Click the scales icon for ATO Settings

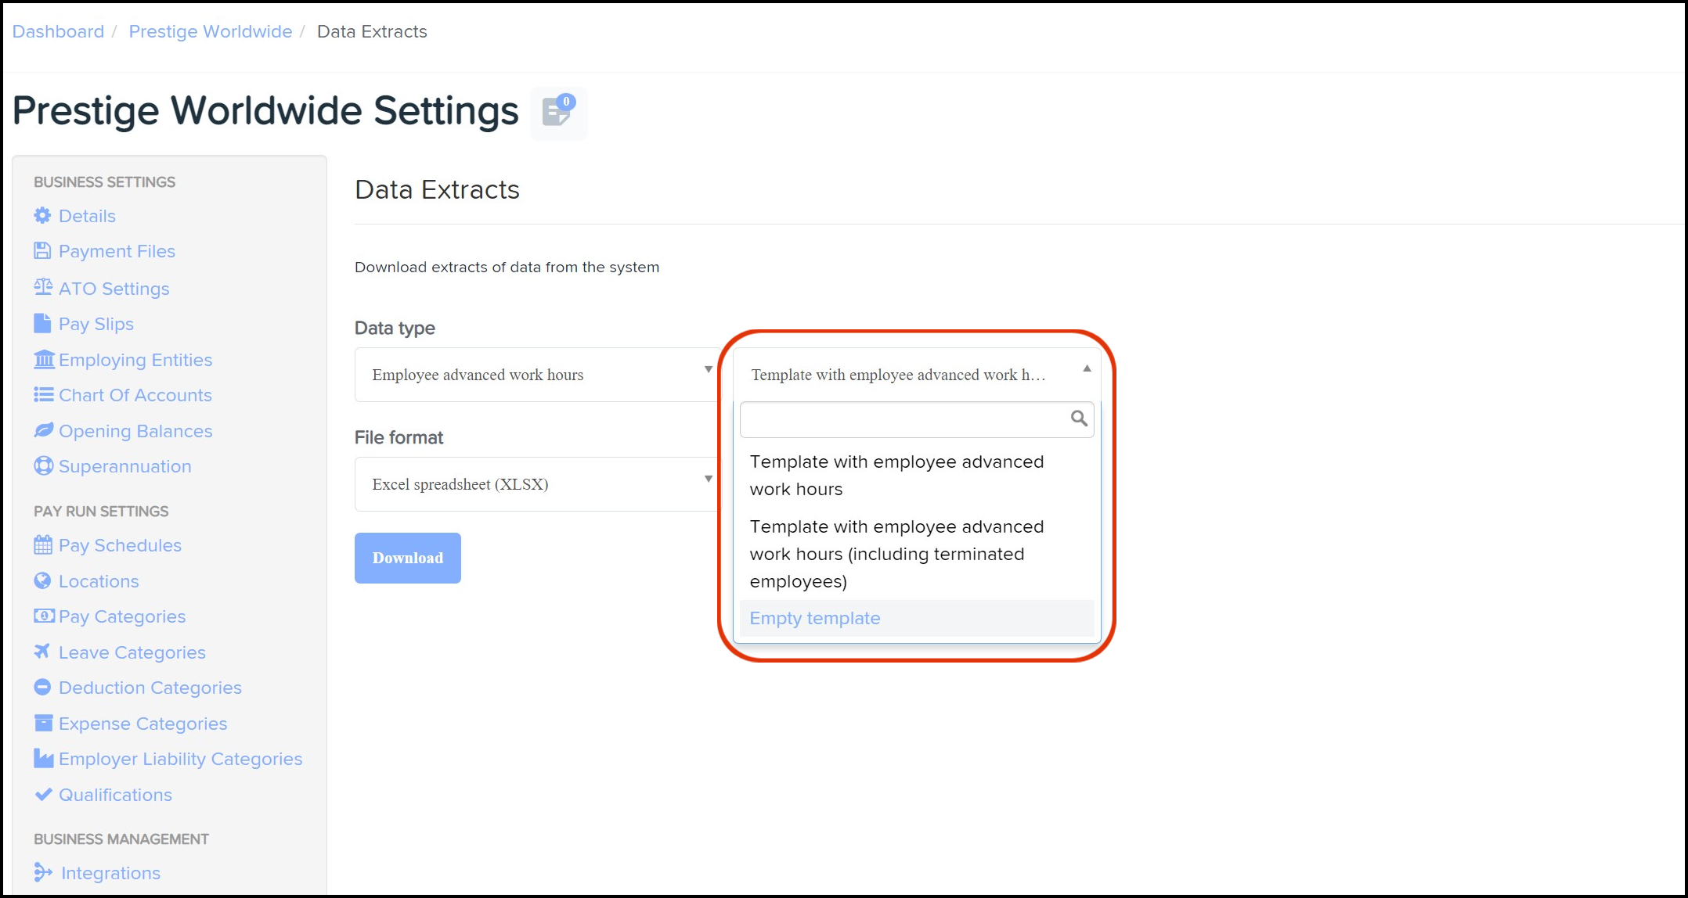43,288
